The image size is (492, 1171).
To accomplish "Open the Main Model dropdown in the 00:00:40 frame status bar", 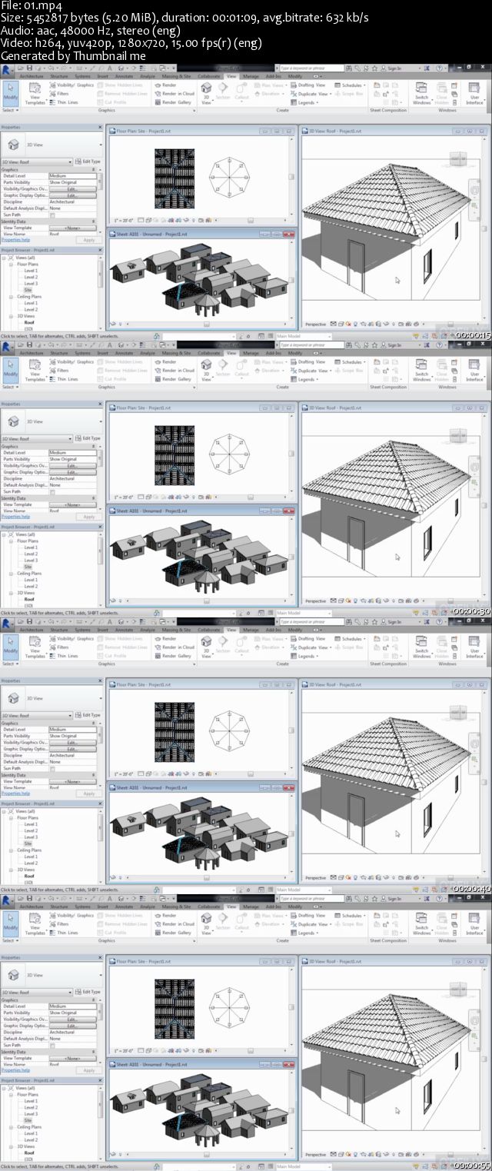I will (304, 890).
